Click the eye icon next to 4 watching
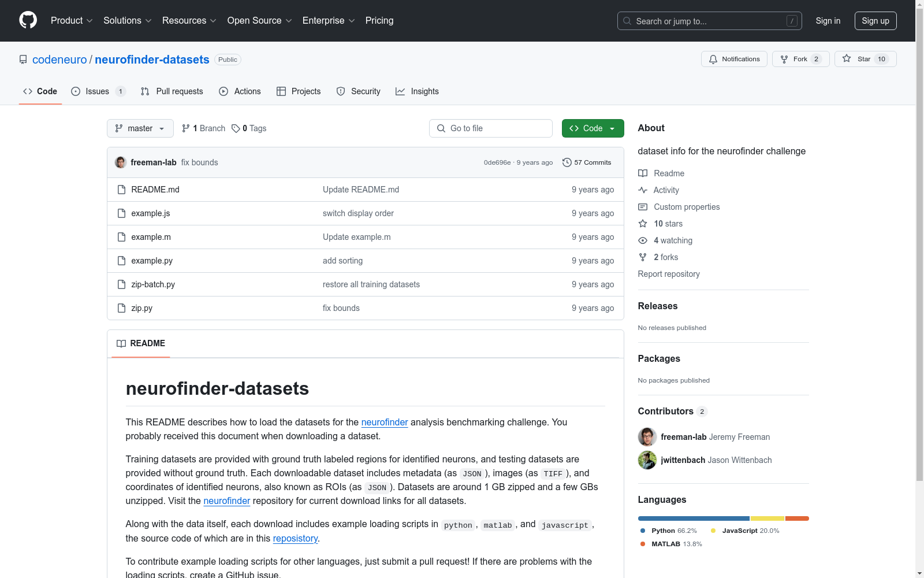The width and height of the screenshot is (924, 578). pos(643,240)
